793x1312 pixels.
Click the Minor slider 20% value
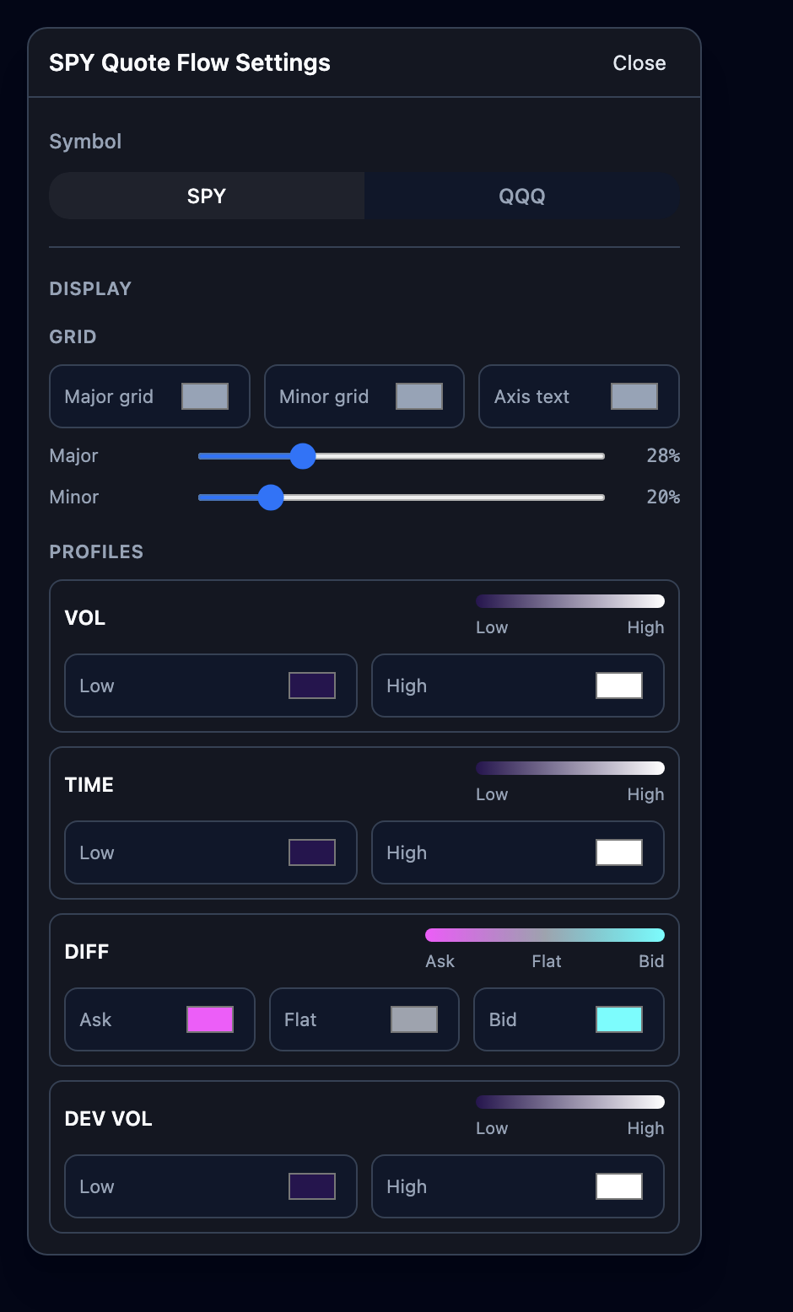[x=663, y=497]
